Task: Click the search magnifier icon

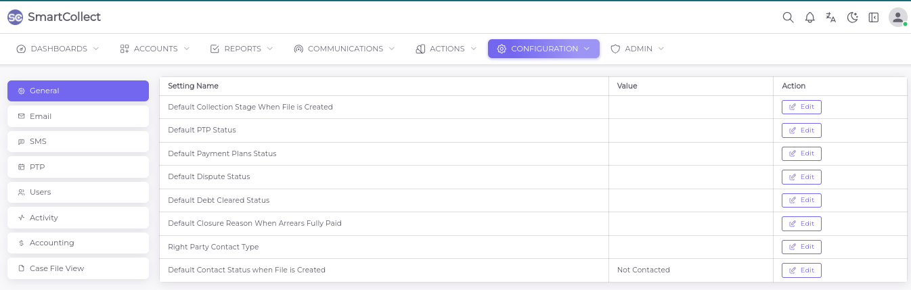Action: [x=788, y=18]
